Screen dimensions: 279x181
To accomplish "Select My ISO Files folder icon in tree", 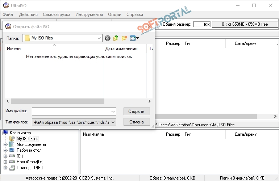I will coord(12,139).
